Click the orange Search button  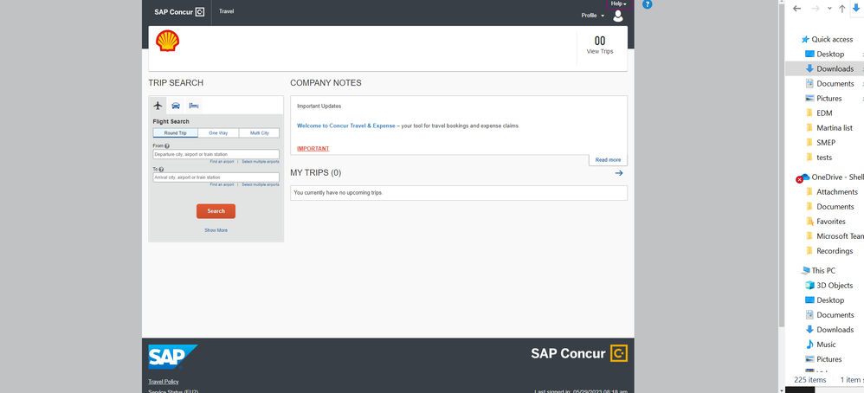pos(216,211)
